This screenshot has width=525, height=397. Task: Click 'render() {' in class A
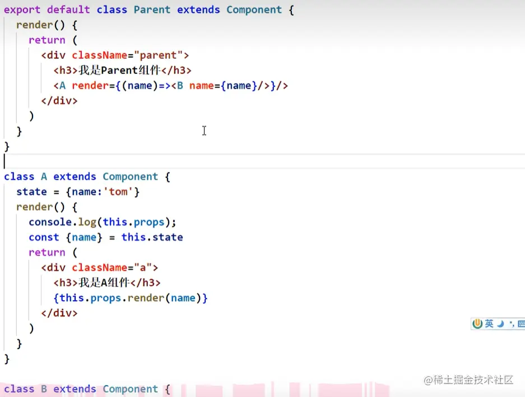(47, 207)
